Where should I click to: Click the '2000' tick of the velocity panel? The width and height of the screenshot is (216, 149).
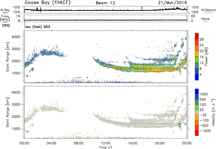point(16,116)
